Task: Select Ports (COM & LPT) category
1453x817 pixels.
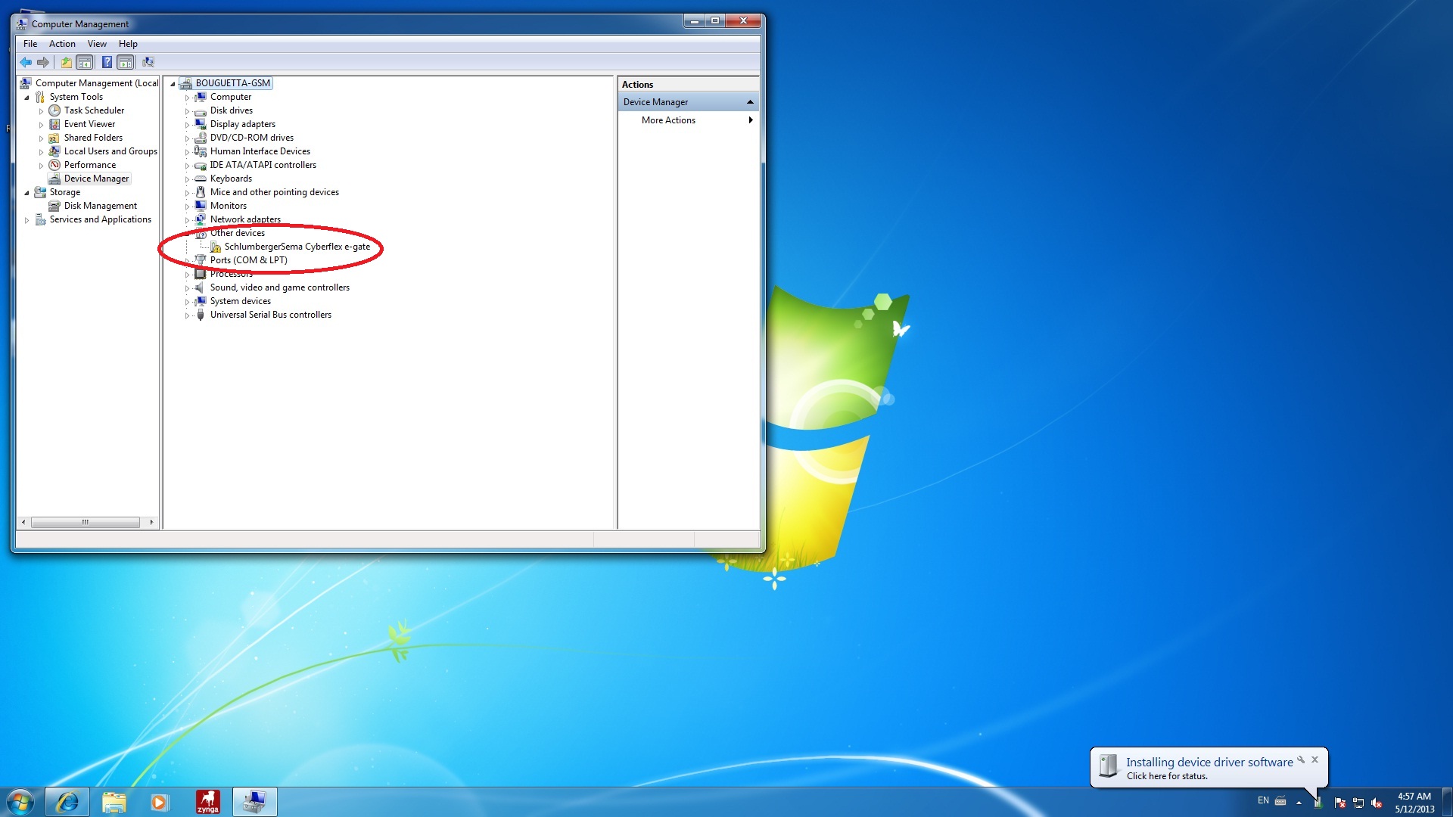Action: 249,260
